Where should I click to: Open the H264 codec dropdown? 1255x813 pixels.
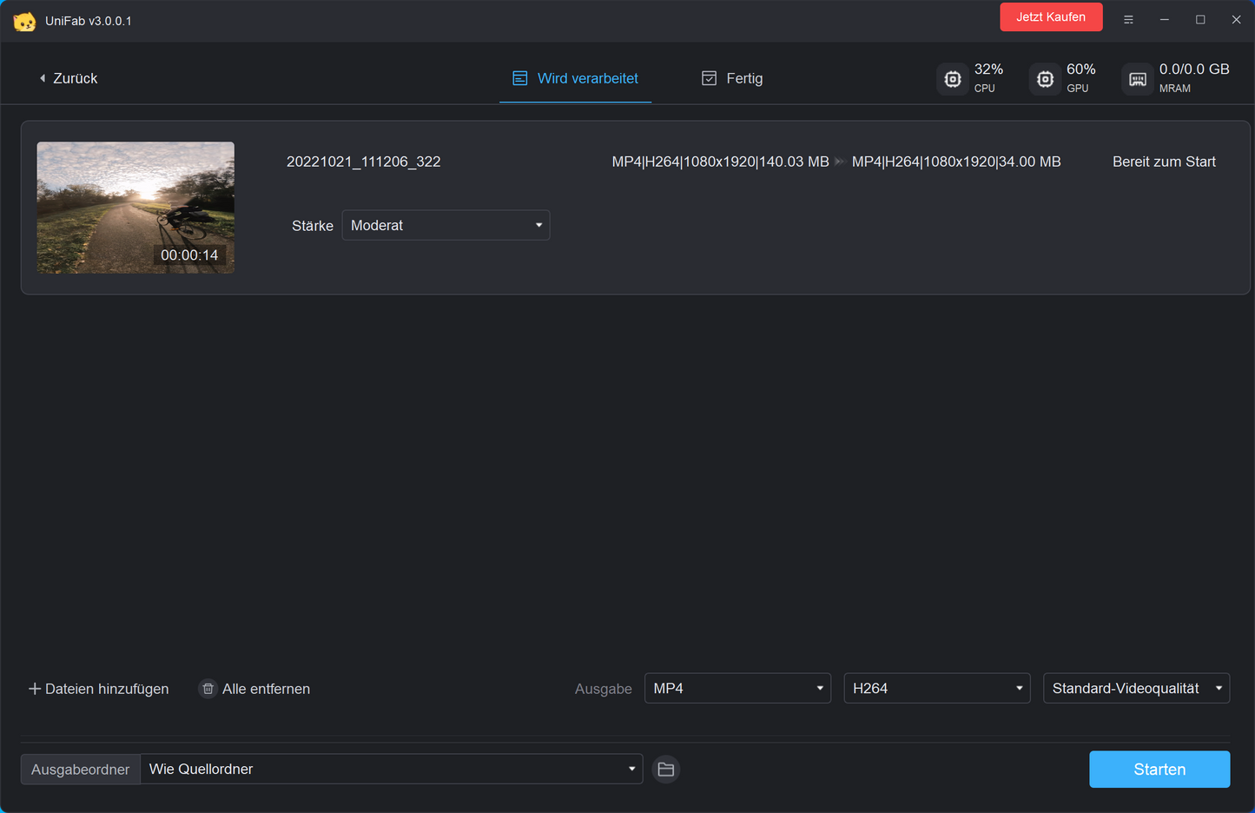point(936,688)
